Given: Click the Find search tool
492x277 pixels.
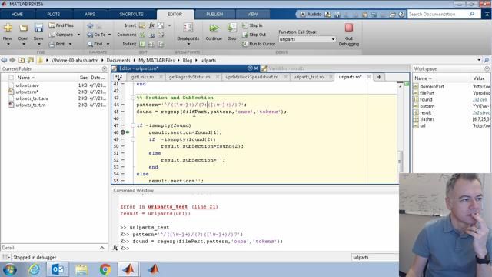Looking at the screenshot, I should coord(95,44).
